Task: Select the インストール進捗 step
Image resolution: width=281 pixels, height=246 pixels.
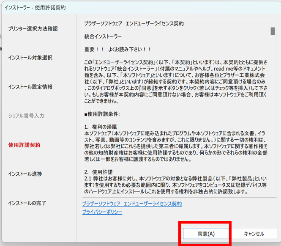Action: [25, 174]
